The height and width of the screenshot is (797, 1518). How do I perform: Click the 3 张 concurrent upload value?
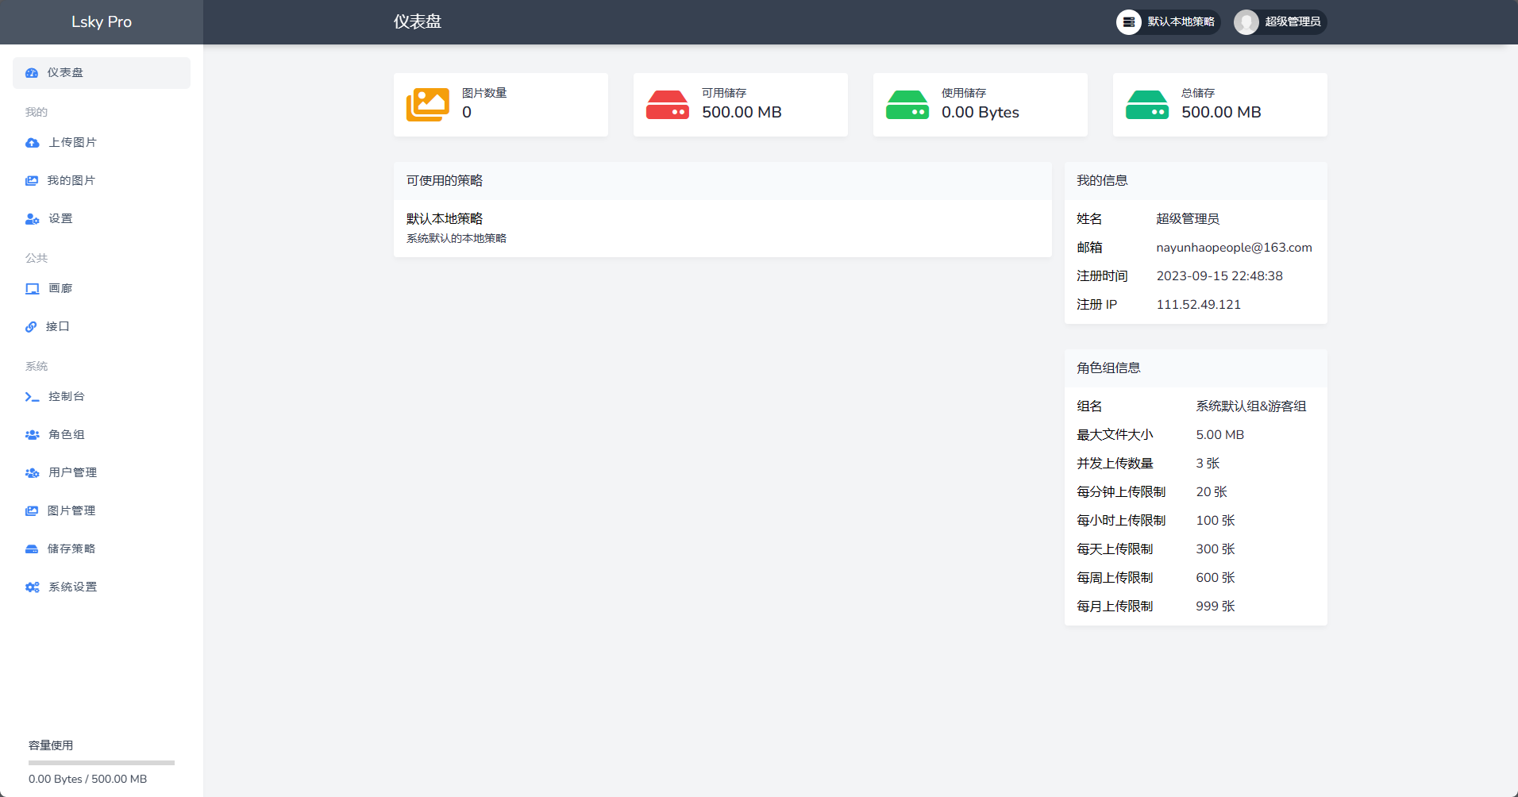pos(1208,464)
